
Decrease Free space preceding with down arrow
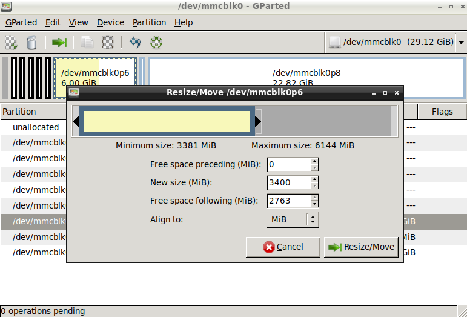(314, 168)
